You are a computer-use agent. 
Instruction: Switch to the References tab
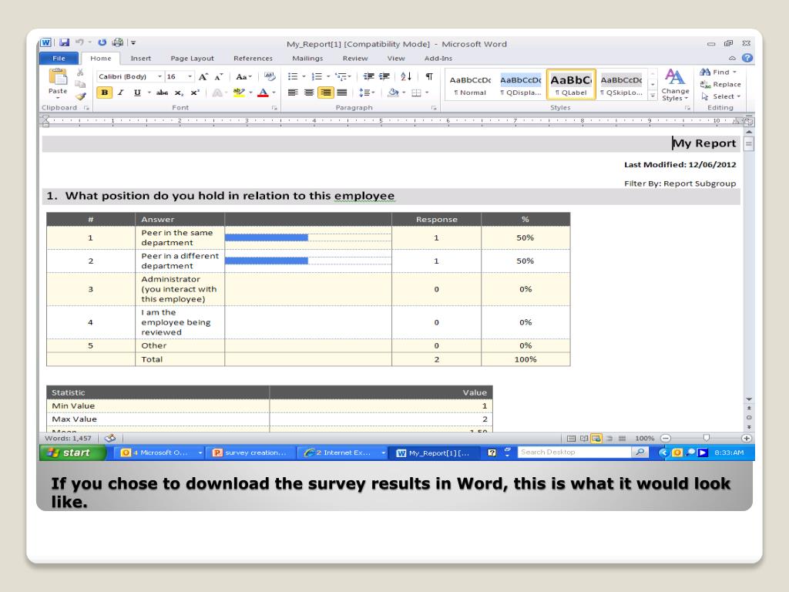(x=253, y=59)
